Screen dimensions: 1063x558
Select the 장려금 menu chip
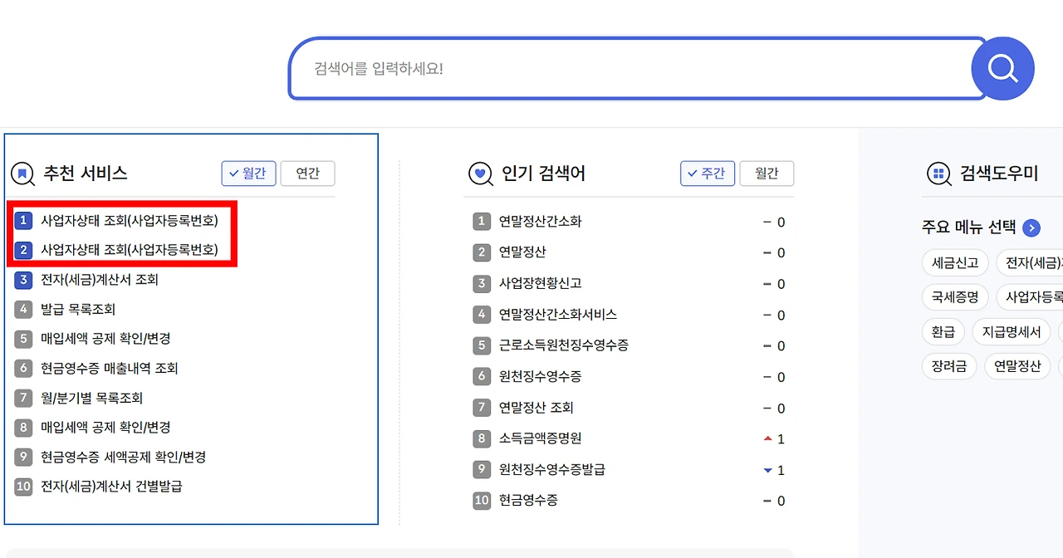(948, 366)
